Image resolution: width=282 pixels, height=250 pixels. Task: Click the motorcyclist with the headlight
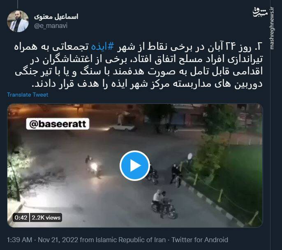[92, 166]
